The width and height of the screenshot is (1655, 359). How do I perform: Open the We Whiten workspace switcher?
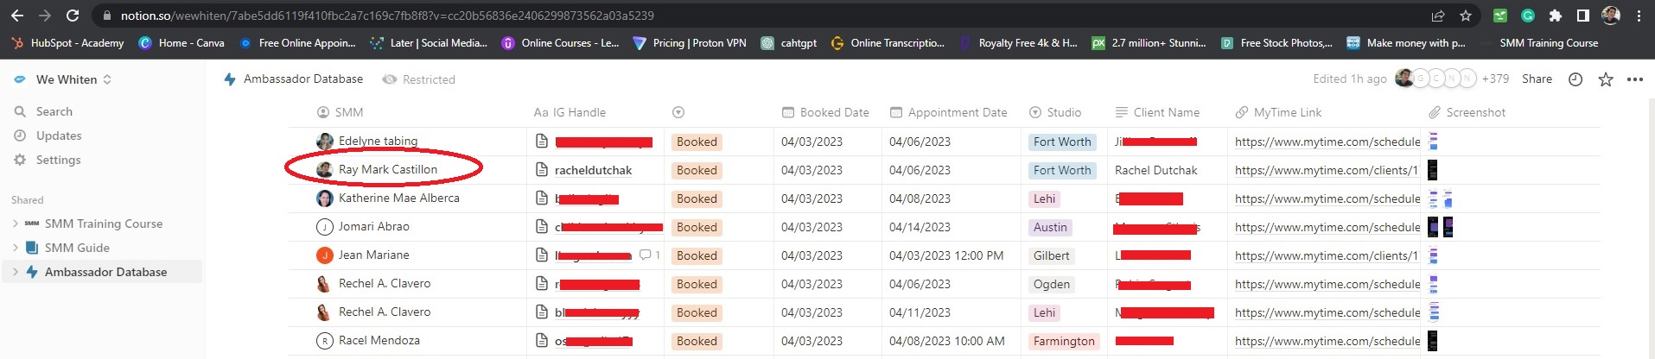coord(67,79)
